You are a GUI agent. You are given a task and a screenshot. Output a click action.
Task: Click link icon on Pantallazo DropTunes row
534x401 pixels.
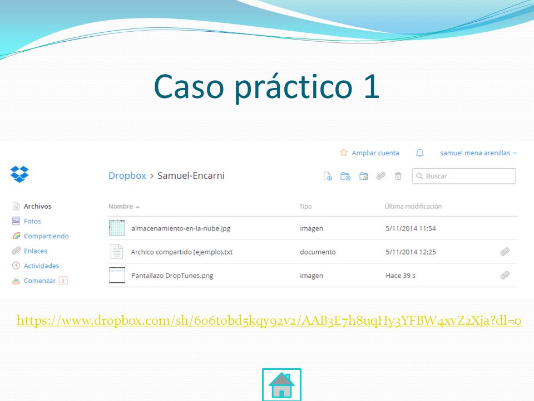[x=505, y=275]
